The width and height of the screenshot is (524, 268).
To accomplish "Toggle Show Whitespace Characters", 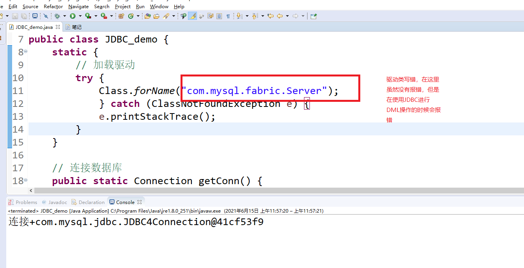I will tap(227, 16).
